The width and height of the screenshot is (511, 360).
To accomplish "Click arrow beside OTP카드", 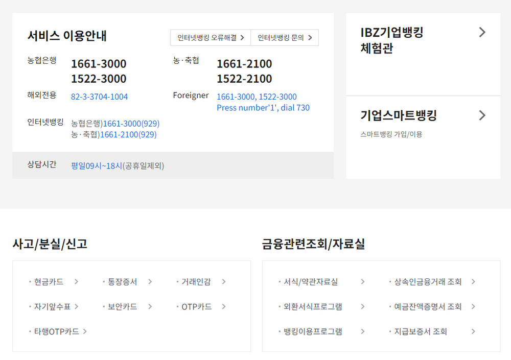I will pyautogui.click(x=224, y=306).
